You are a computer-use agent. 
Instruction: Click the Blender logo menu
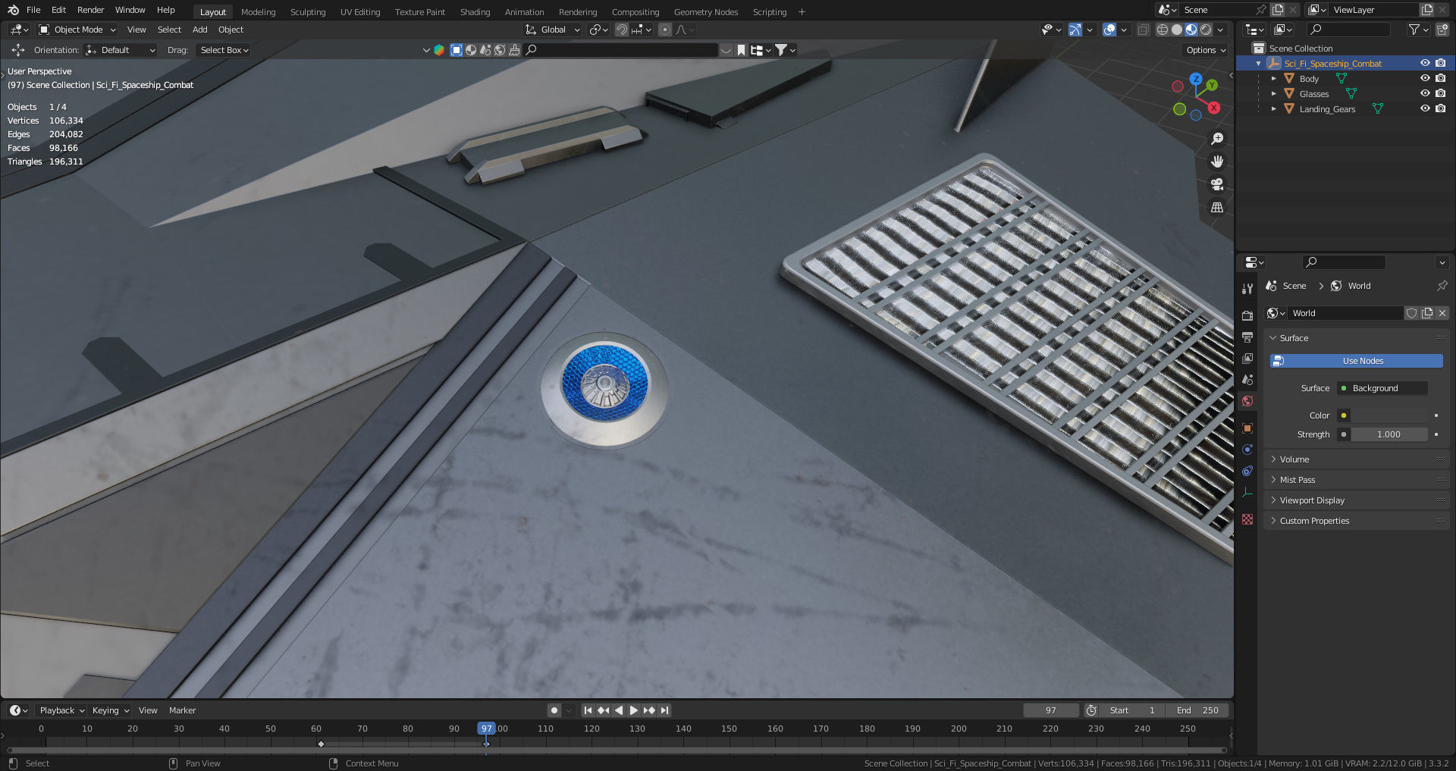tap(13, 10)
